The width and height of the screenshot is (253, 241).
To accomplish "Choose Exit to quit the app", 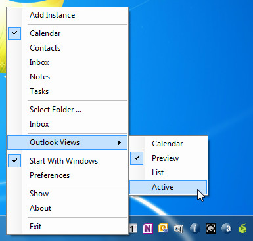I will (67, 227).
